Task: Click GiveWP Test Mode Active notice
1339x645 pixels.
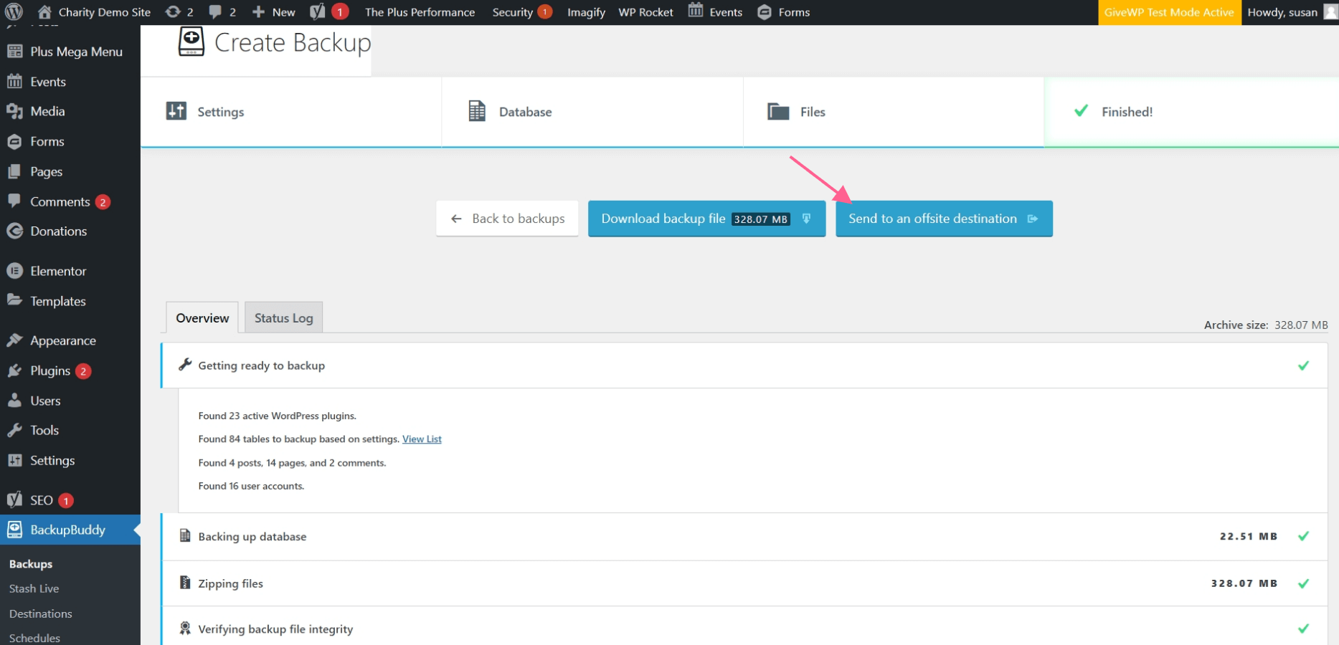Action: [1169, 12]
